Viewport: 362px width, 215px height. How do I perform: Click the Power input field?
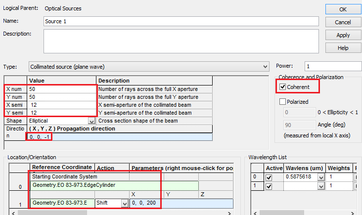(333, 66)
